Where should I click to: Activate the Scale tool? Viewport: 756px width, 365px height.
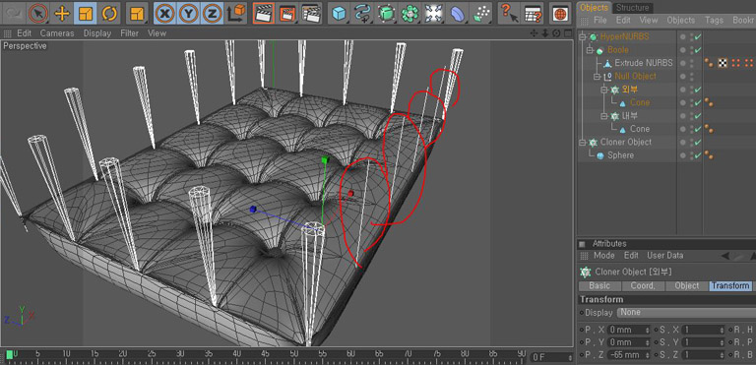86,13
